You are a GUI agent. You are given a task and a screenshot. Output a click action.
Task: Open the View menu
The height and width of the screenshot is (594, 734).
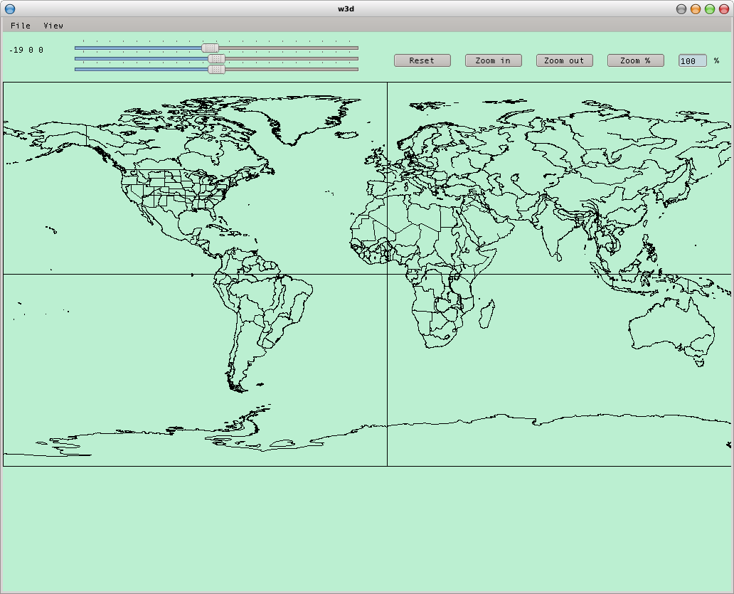[53, 26]
